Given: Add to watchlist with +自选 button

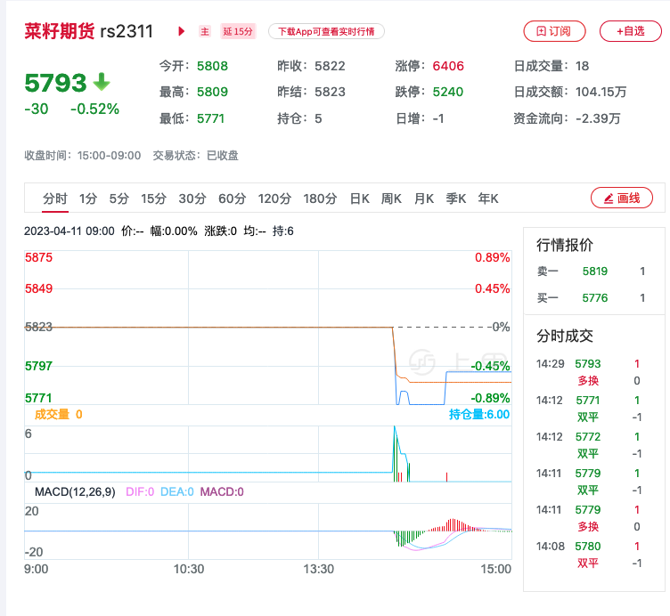Looking at the screenshot, I should pos(630,31).
